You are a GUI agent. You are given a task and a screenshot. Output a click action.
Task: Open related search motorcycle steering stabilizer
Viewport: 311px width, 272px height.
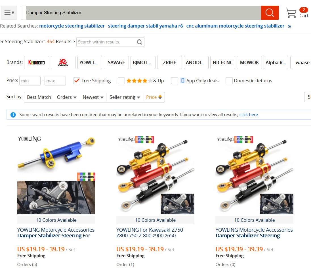tap(72, 26)
